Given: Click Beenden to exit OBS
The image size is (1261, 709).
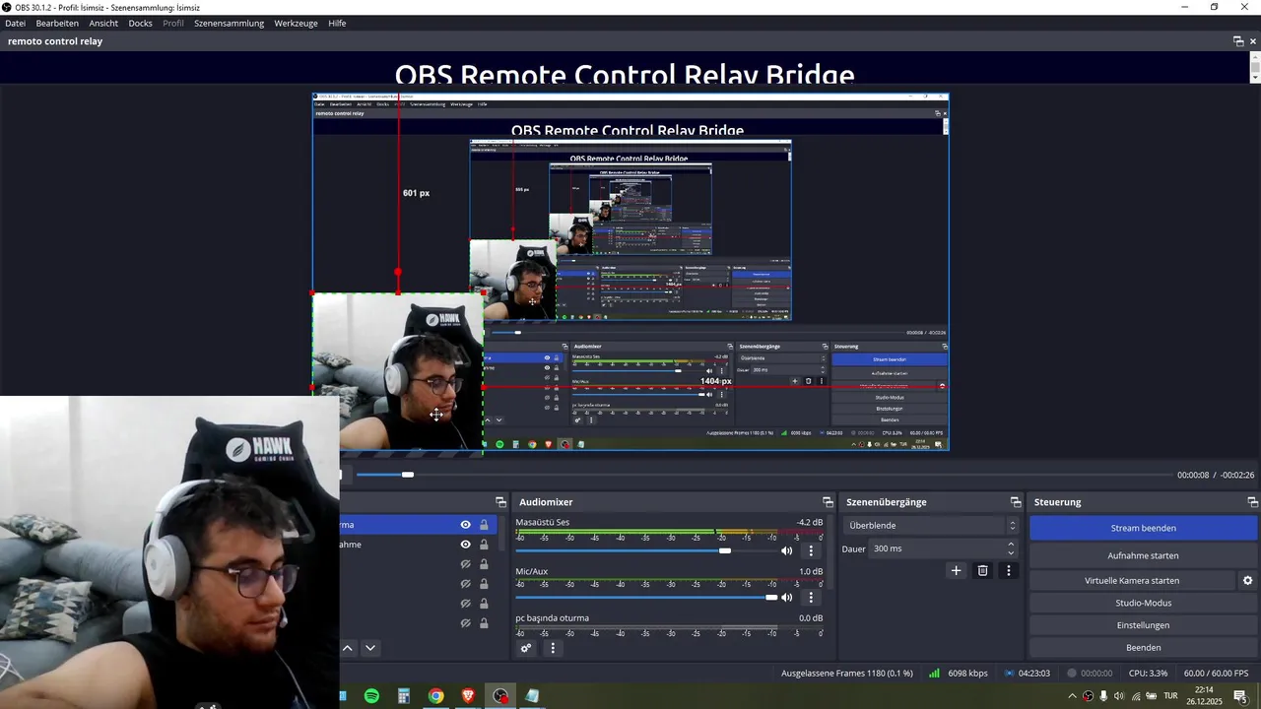Looking at the screenshot, I should (1143, 648).
